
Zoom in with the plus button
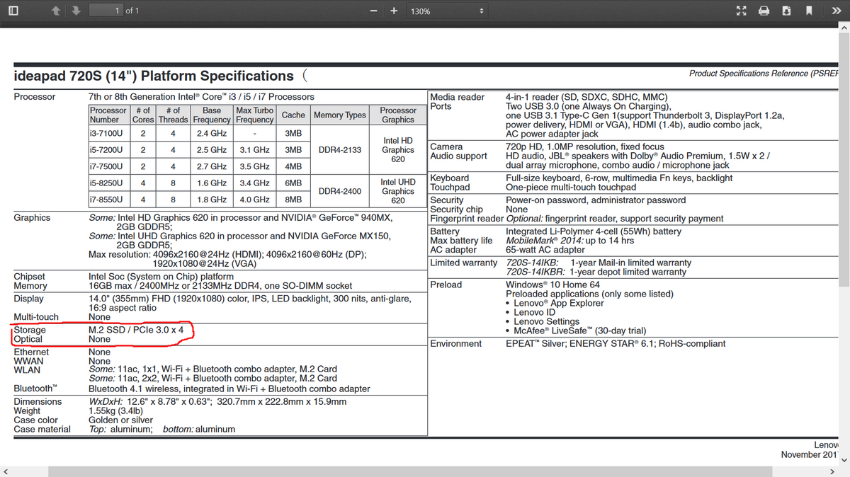coord(394,11)
